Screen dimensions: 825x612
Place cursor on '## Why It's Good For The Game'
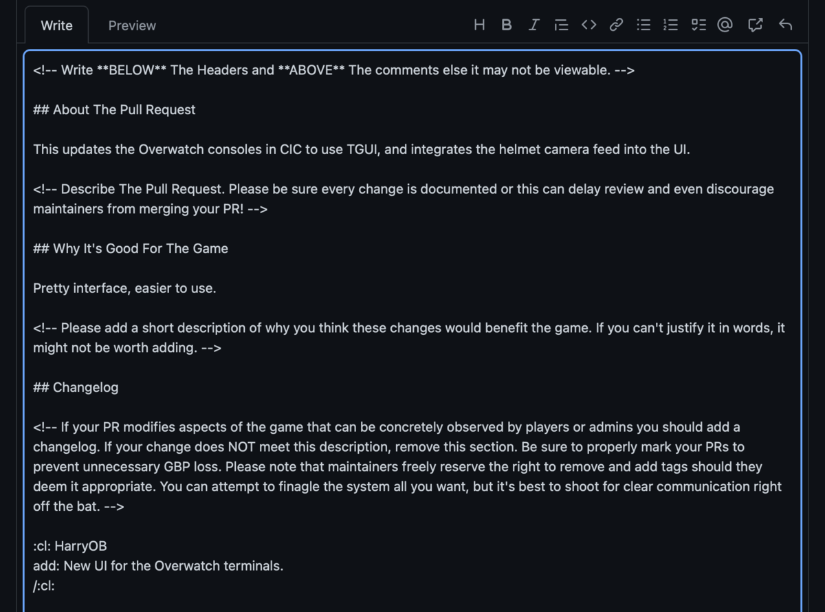click(131, 248)
